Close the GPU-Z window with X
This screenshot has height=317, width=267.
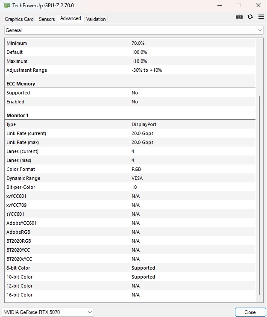(258, 5)
